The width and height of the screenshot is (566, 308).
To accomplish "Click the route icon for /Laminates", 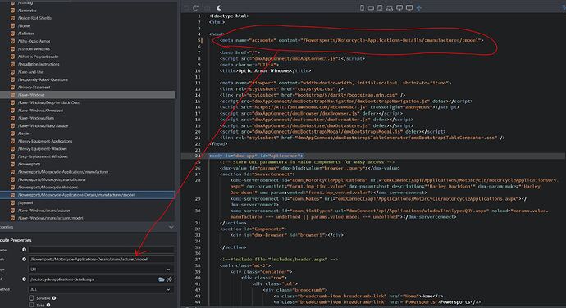I will 12,10.
